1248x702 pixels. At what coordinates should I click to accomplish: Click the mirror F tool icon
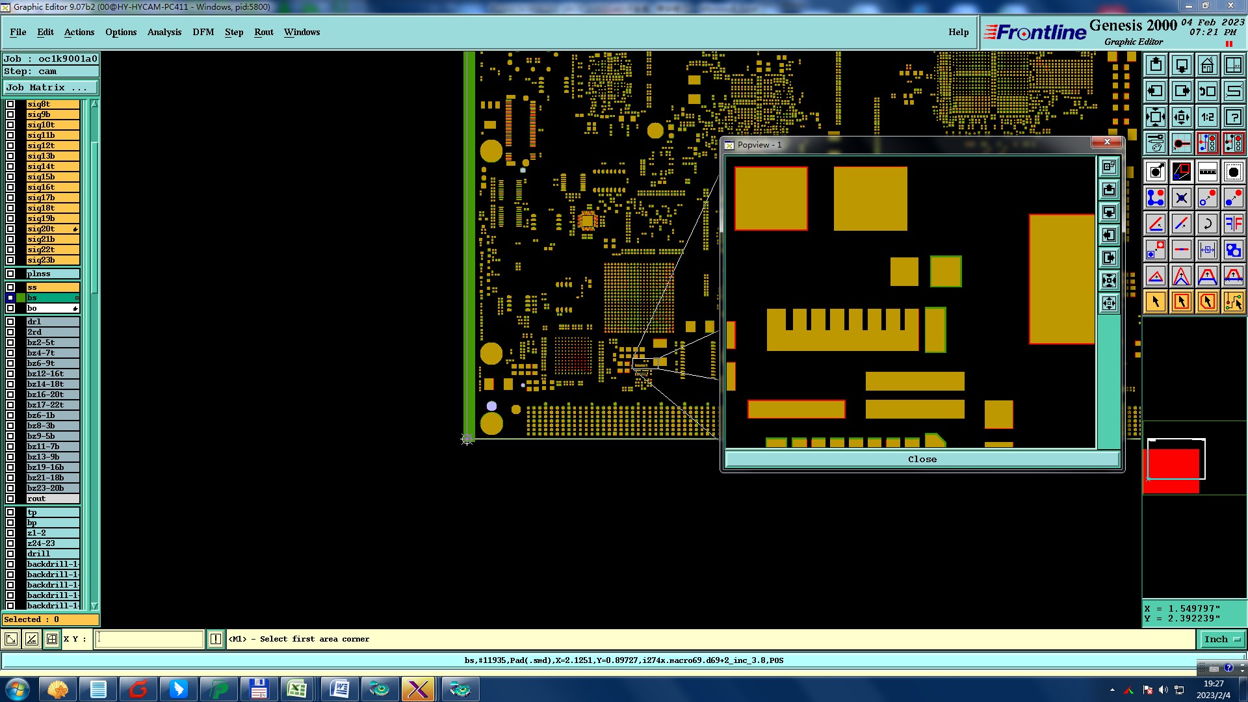(1233, 224)
